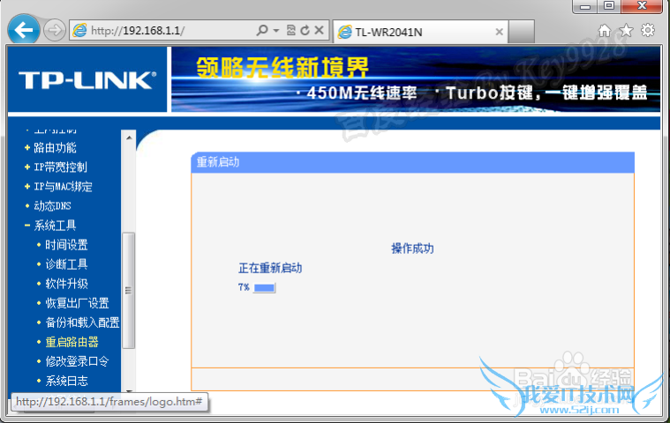Click the refresh page icon
670x423 pixels.
pyautogui.click(x=305, y=30)
